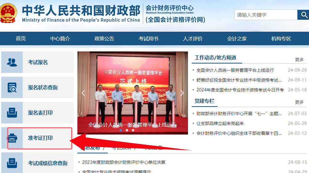Click the search magnifier icon button

pos(303,15)
